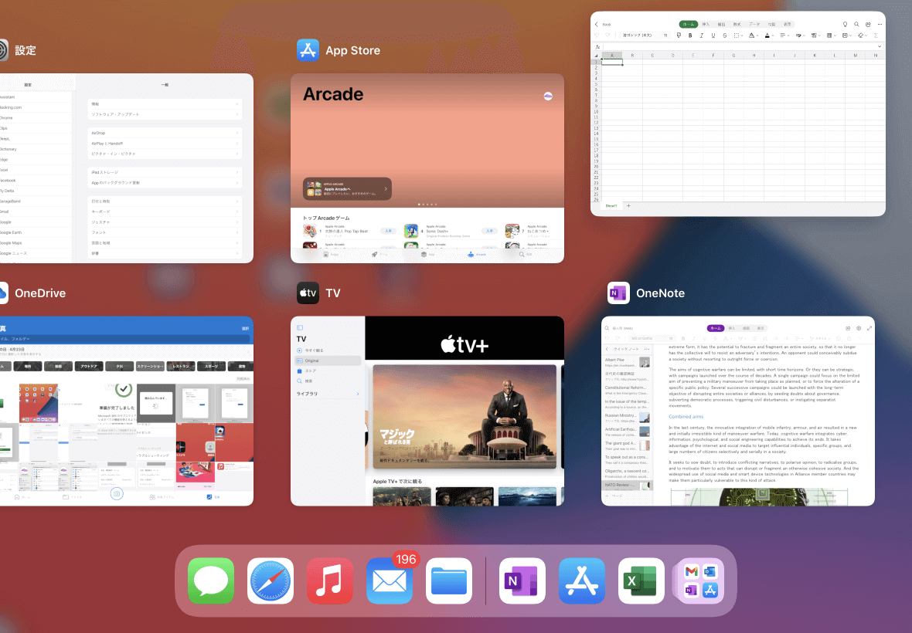The image size is (912, 633).
Task: Launch Safari from the dock
Action: (x=271, y=581)
